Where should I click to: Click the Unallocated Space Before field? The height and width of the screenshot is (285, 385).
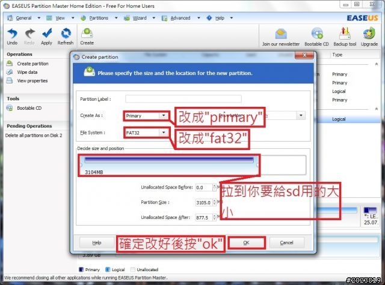204,188
